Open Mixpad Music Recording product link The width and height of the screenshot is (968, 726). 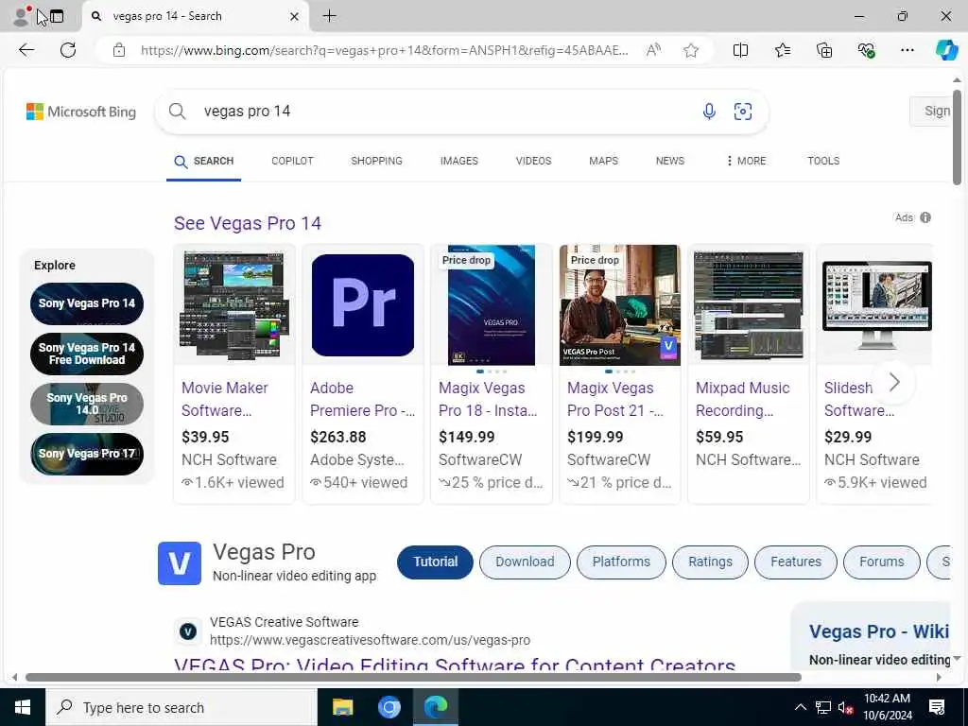click(743, 399)
